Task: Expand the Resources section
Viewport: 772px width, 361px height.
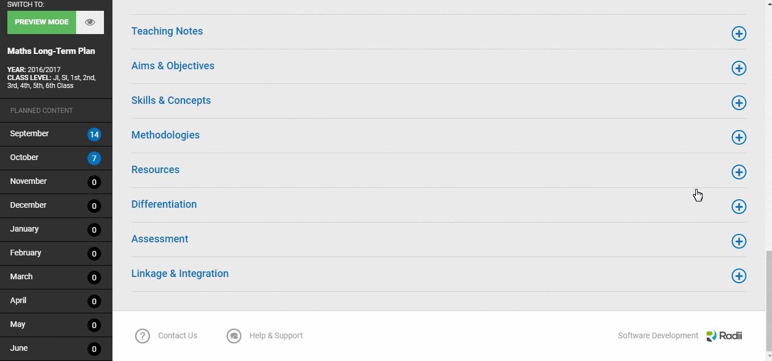Action: click(738, 172)
